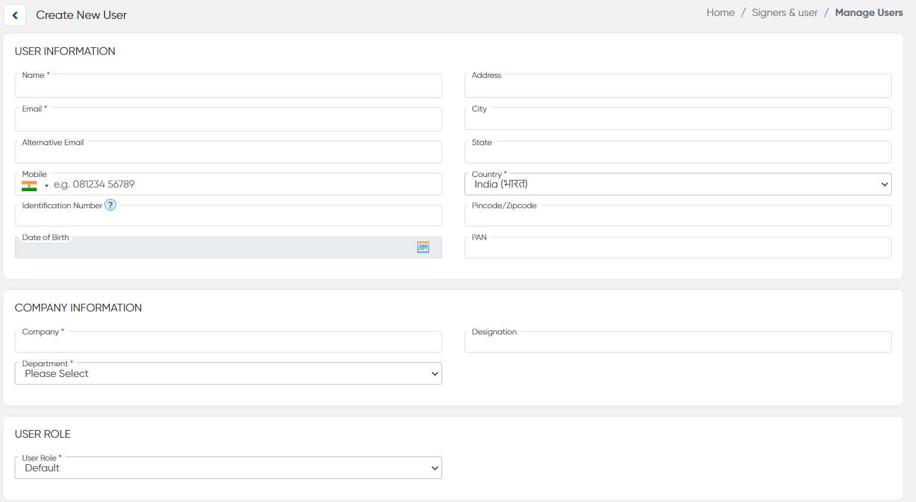Focus the Identification Number field
The width and height of the screenshot is (916, 502).
(x=228, y=216)
